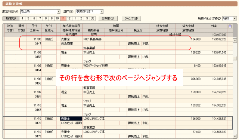Select period month 8
The width and height of the screenshot is (239, 140).
tap(46, 18)
